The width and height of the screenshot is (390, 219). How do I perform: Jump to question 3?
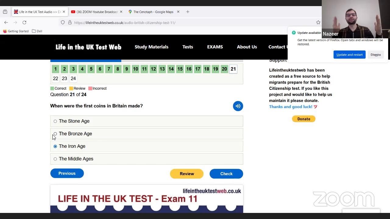click(x=73, y=69)
